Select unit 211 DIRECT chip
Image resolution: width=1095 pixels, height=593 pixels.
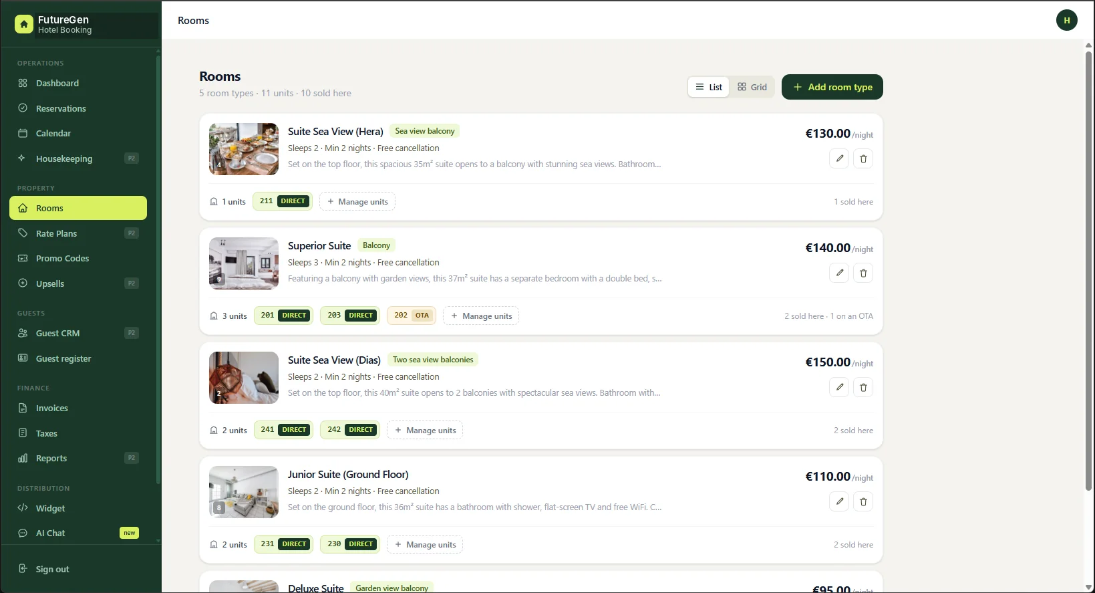(283, 201)
